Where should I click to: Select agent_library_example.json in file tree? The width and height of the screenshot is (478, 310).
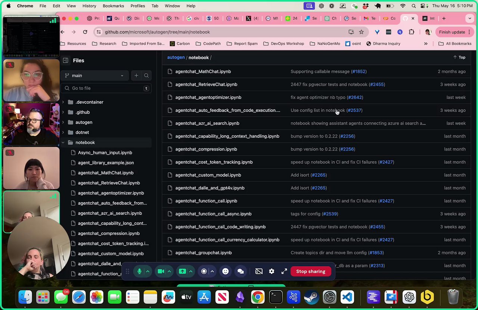[x=106, y=163]
